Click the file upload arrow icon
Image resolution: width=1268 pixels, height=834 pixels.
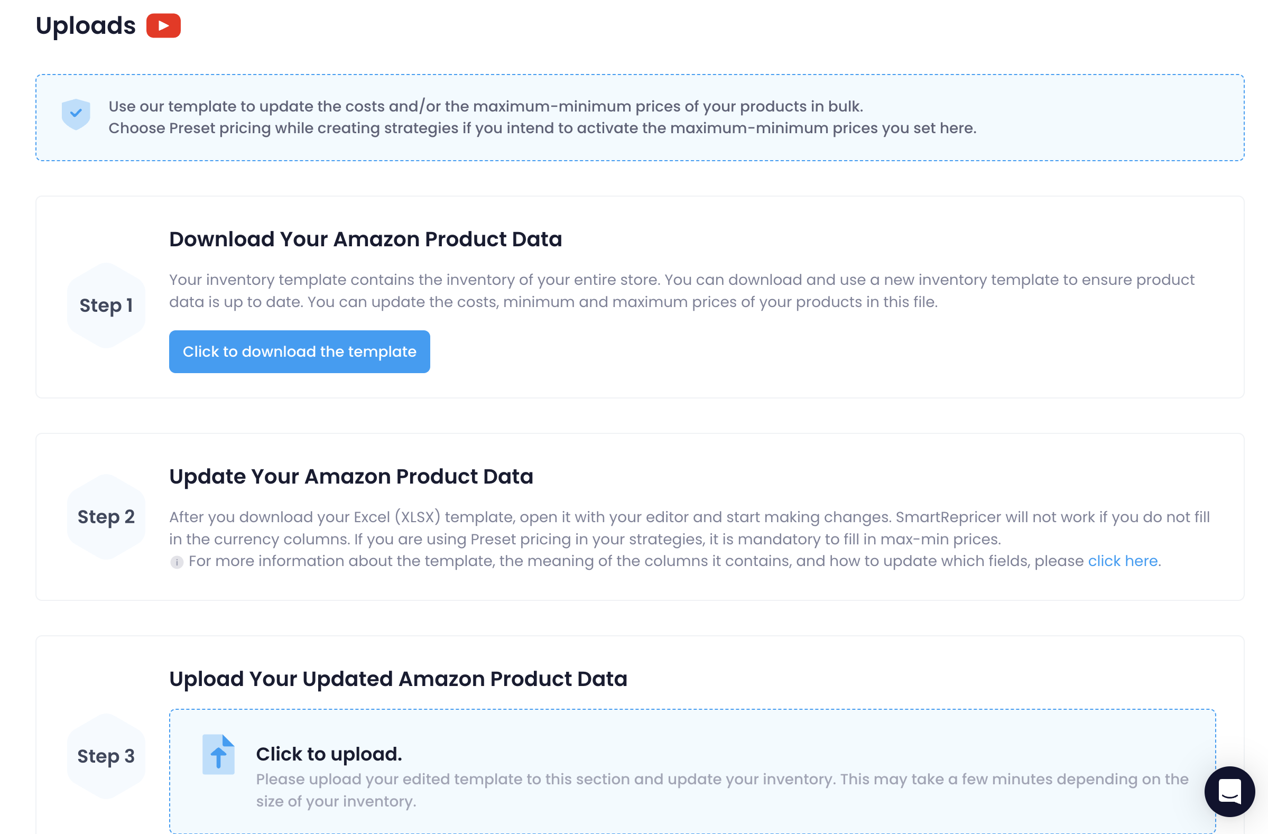pos(218,754)
